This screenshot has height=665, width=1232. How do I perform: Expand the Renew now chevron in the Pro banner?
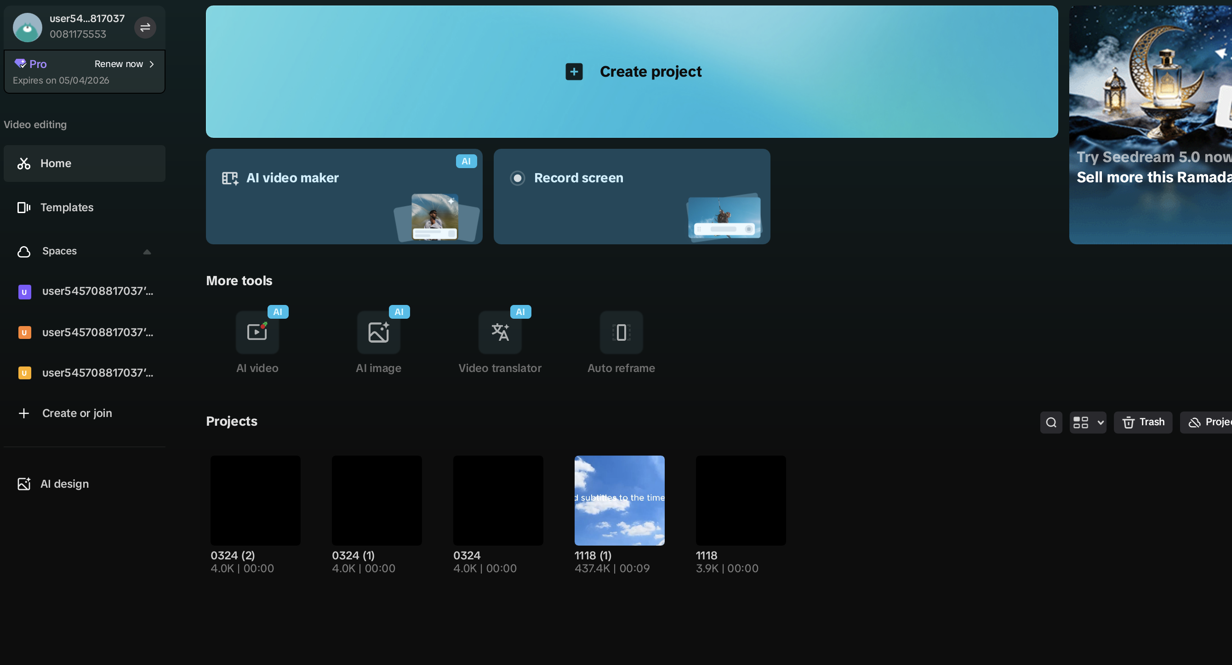[152, 63]
